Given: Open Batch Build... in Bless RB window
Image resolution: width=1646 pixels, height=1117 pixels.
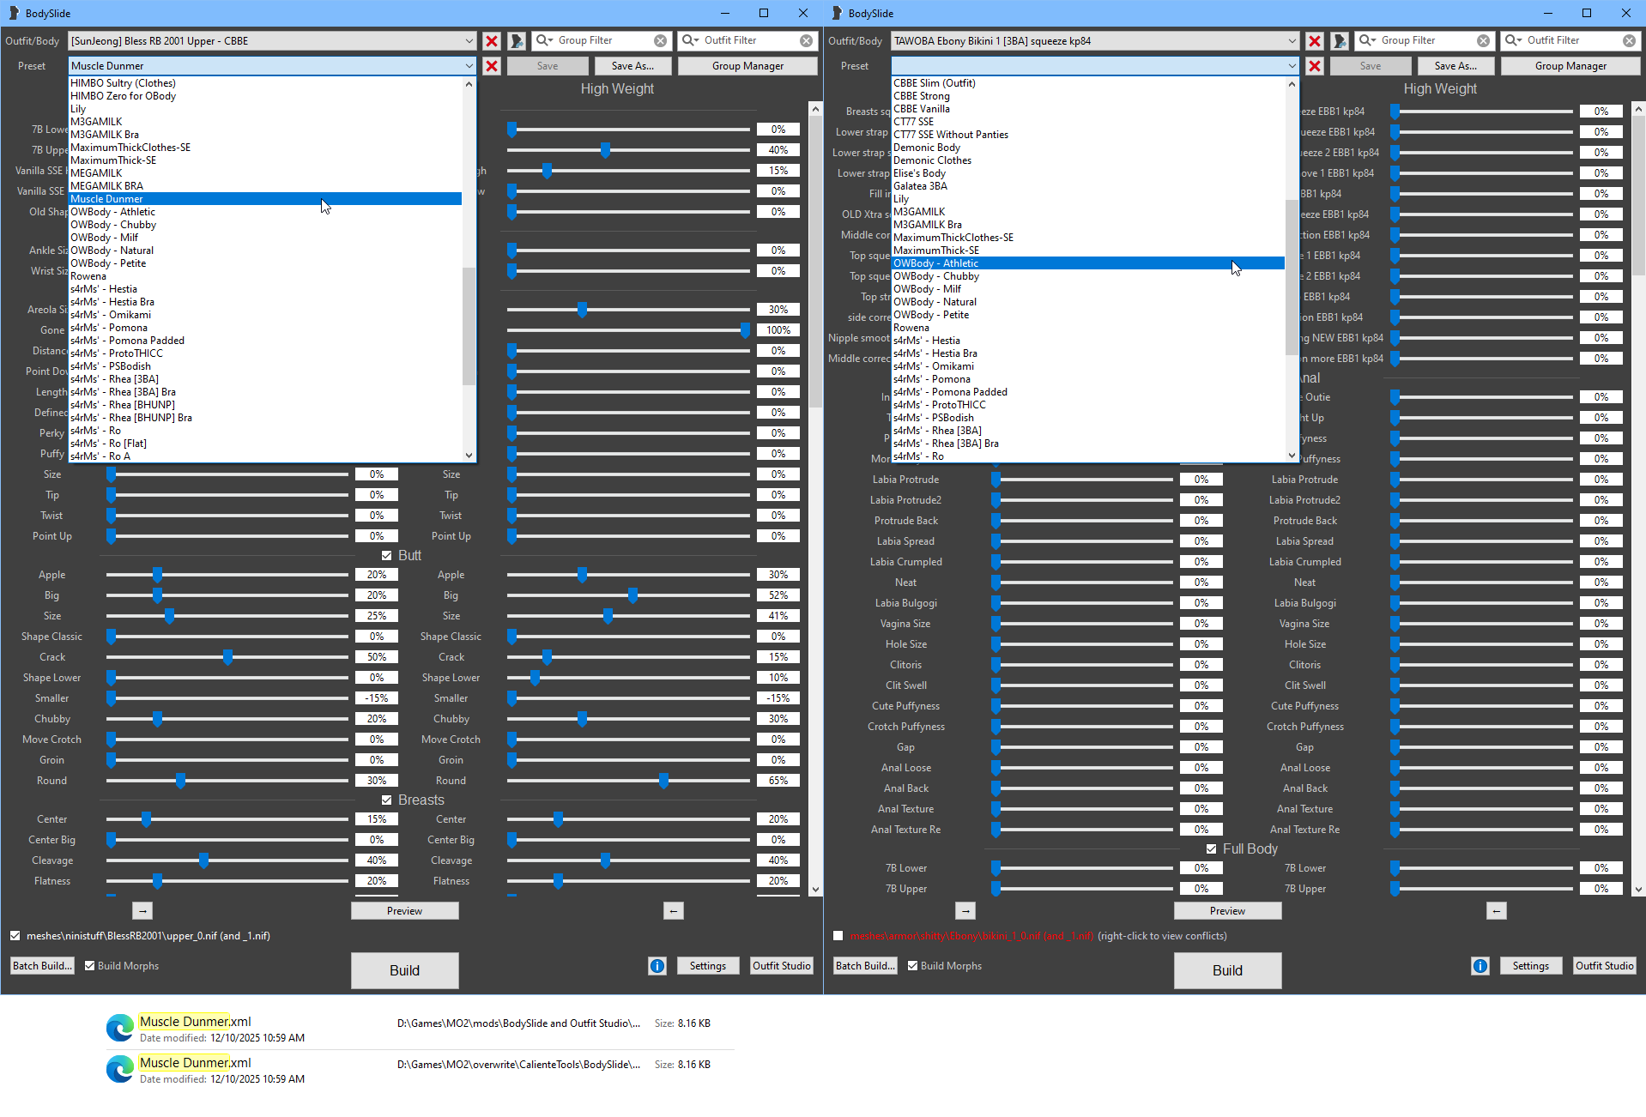Looking at the screenshot, I should pyautogui.click(x=42, y=966).
